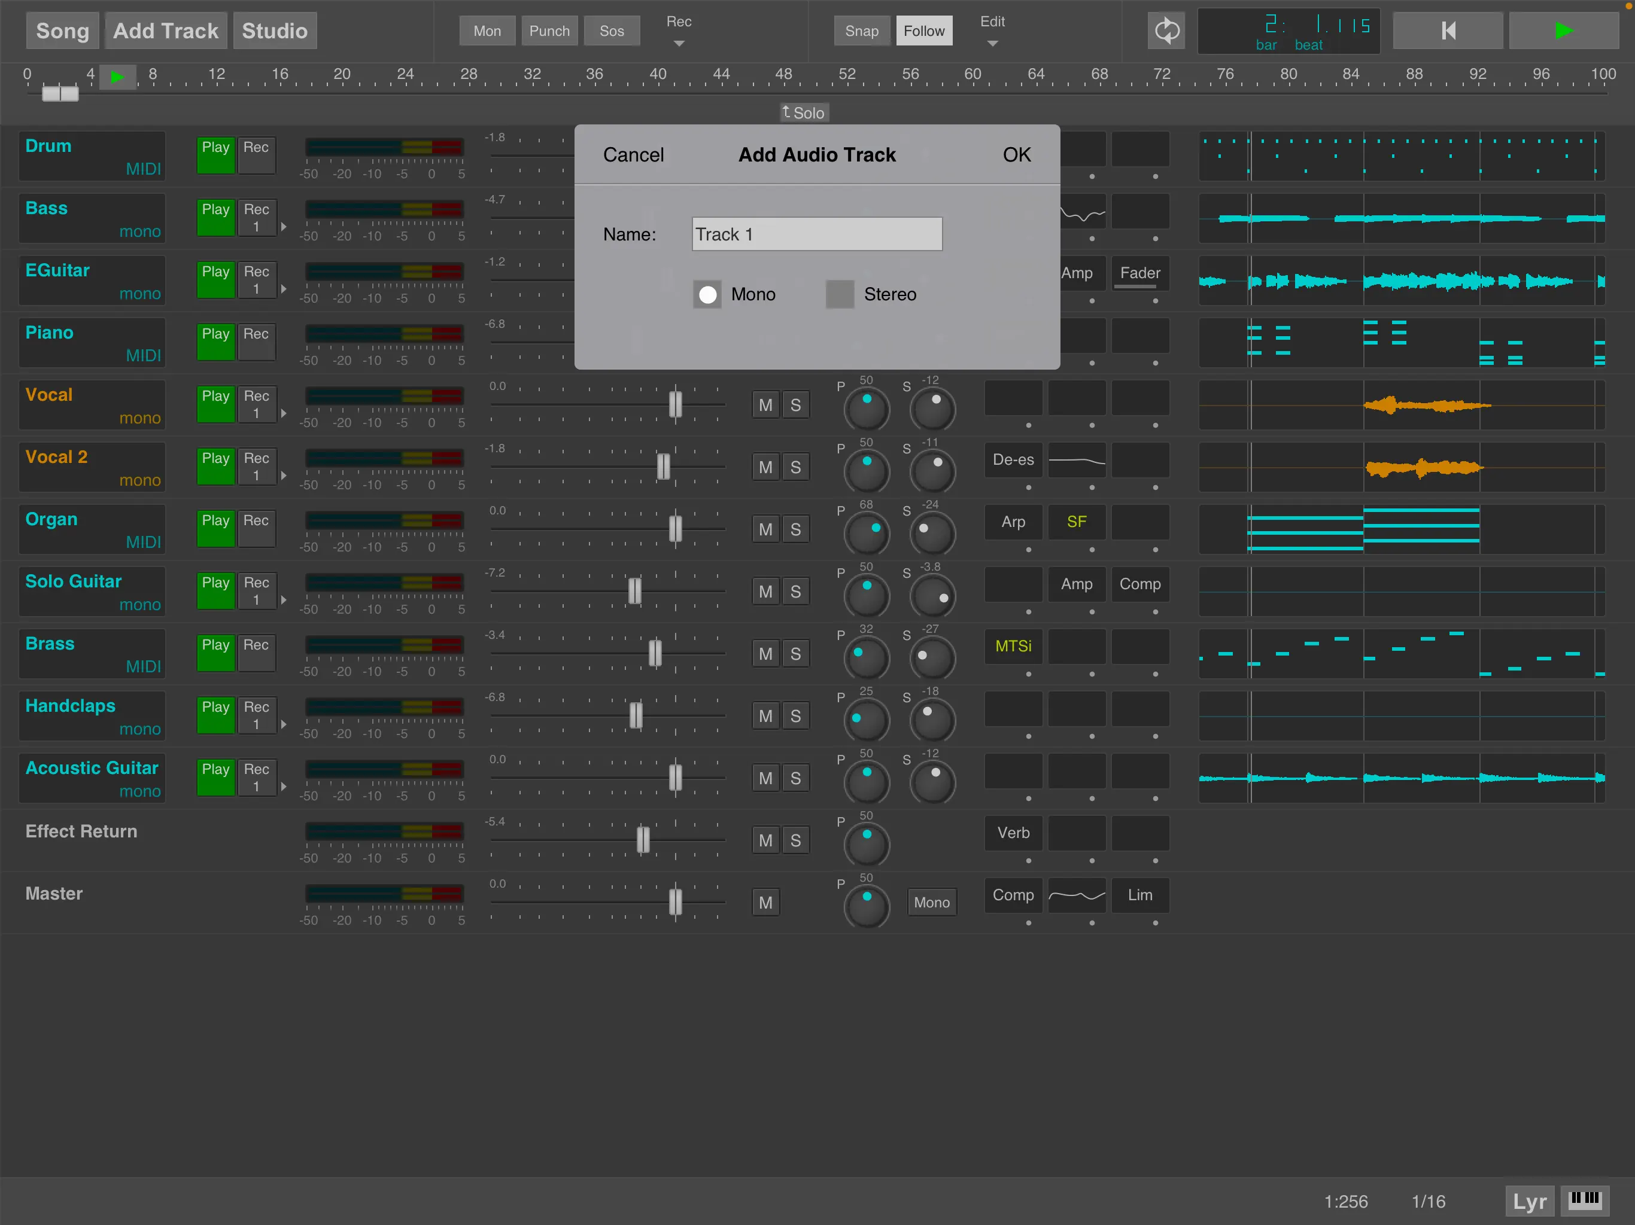This screenshot has width=1635, height=1225.
Task: Click the Track 1 name field
Action: (816, 233)
